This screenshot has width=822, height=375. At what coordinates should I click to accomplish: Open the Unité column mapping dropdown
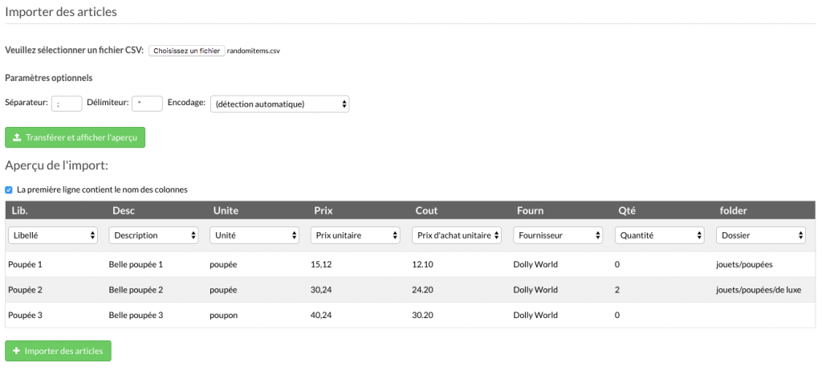point(254,235)
